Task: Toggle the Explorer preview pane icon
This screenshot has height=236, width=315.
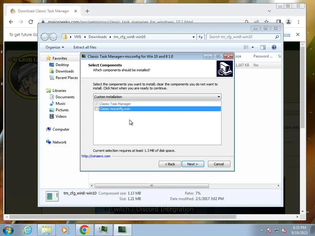Action: (x=263, y=47)
